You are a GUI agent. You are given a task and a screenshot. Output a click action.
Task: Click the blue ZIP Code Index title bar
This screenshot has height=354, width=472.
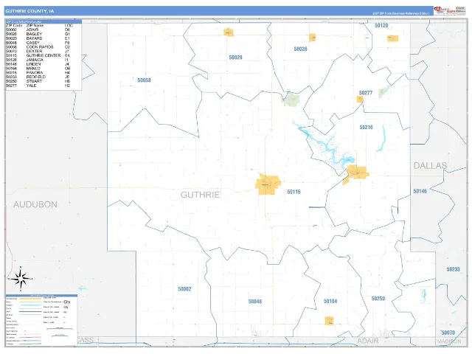pyautogui.click(x=44, y=21)
